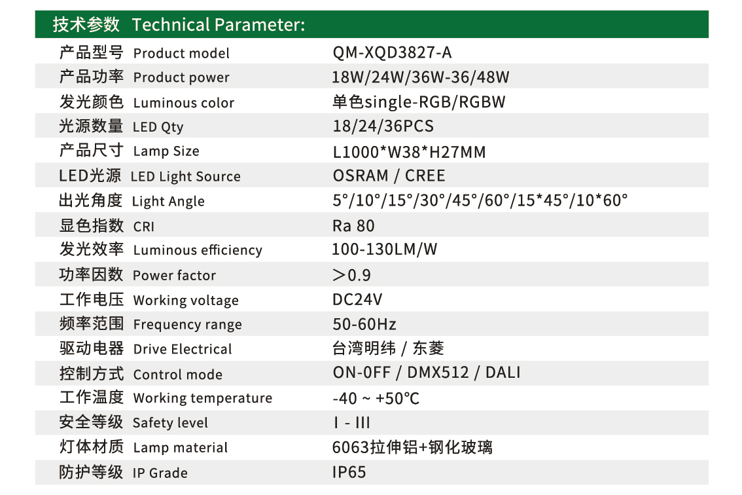This screenshot has height=495, width=742.
Task: Click the value 'L1000*W38*H27MM'
Action: [410, 152]
